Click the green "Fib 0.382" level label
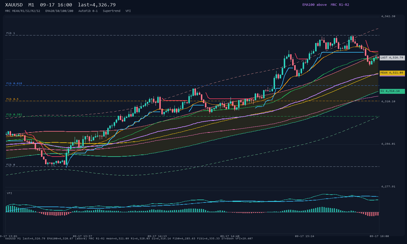 (14, 114)
